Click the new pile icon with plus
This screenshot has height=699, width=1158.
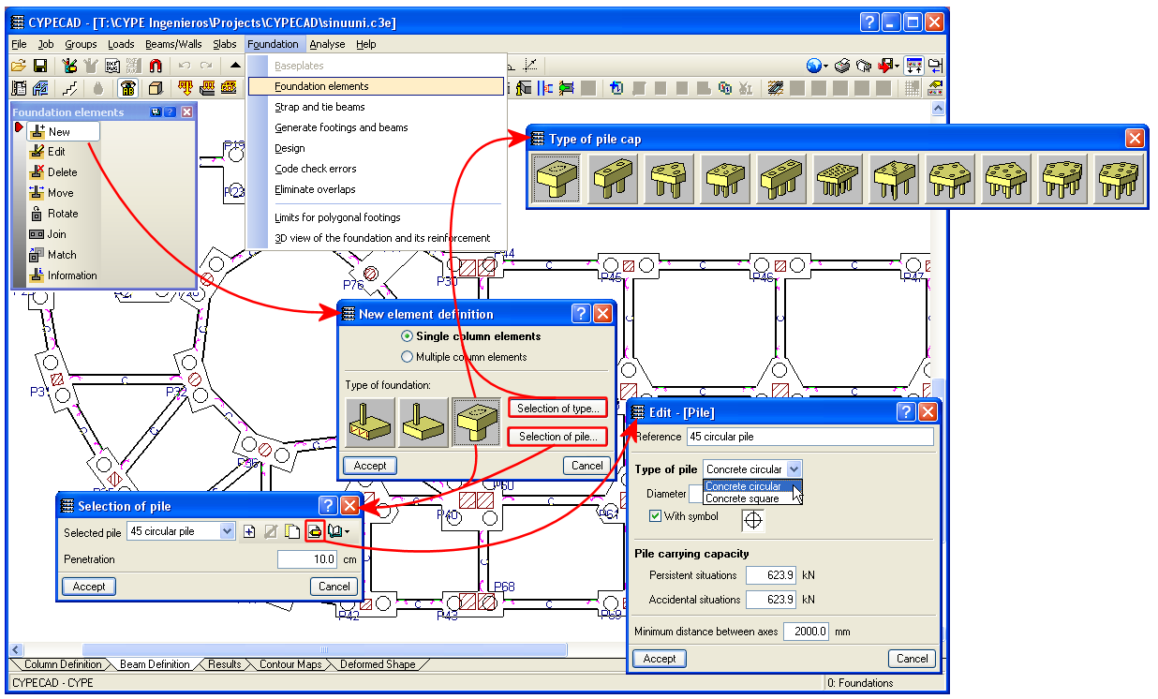(249, 531)
